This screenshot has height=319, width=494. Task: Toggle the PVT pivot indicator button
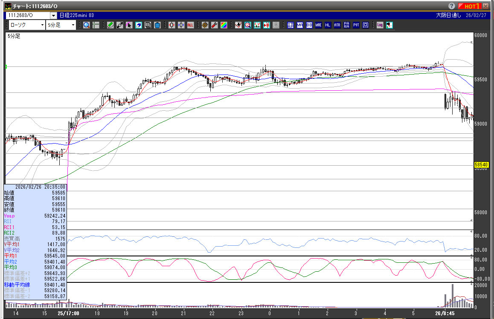(x=356, y=25)
